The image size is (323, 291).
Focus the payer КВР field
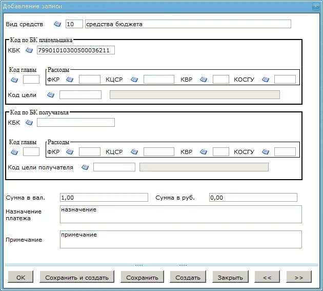pyautogui.click(x=221, y=79)
